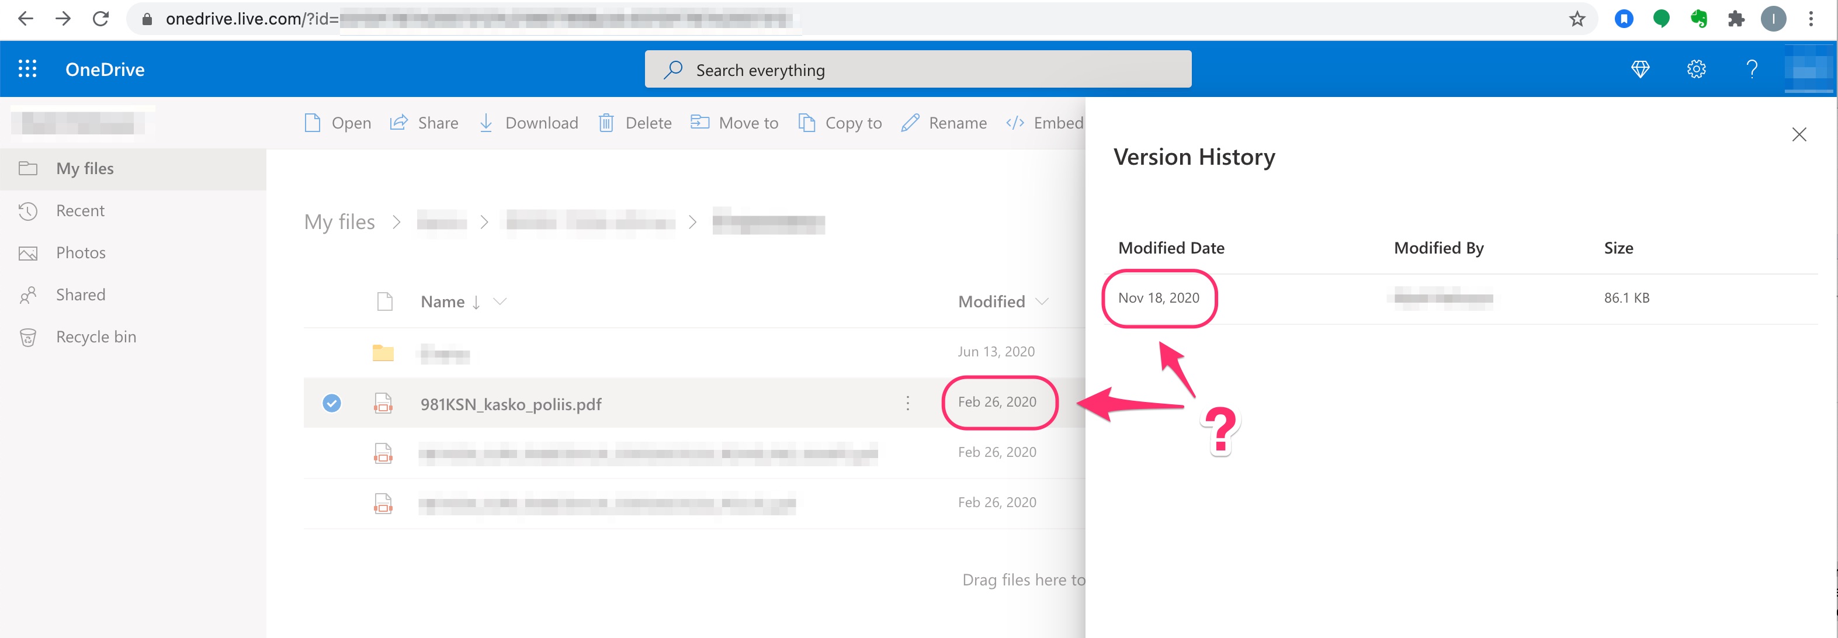Open OneDrive settings gear
The width and height of the screenshot is (1838, 638).
[1695, 69]
